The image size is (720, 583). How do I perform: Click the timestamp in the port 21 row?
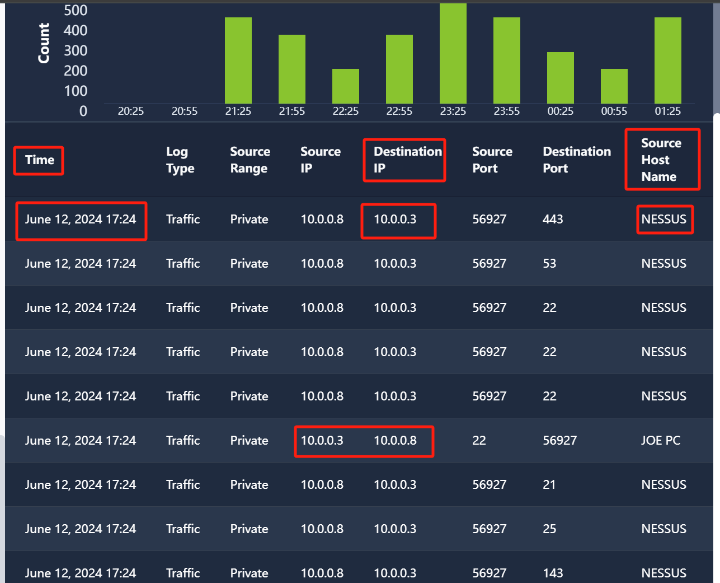pos(81,485)
